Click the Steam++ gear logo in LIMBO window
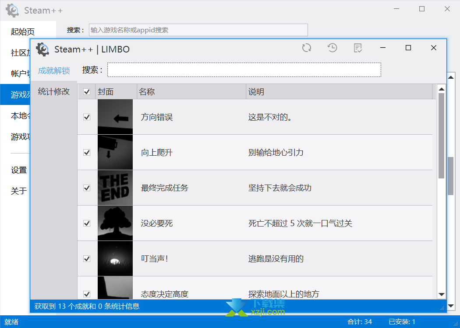Image resolution: width=460 pixels, height=328 pixels. tap(42, 49)
